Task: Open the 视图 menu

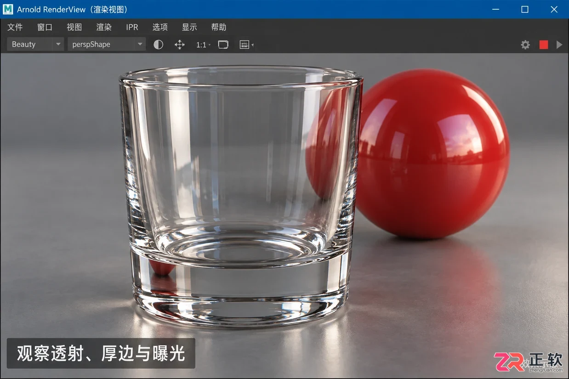Action: click(74, 27)
